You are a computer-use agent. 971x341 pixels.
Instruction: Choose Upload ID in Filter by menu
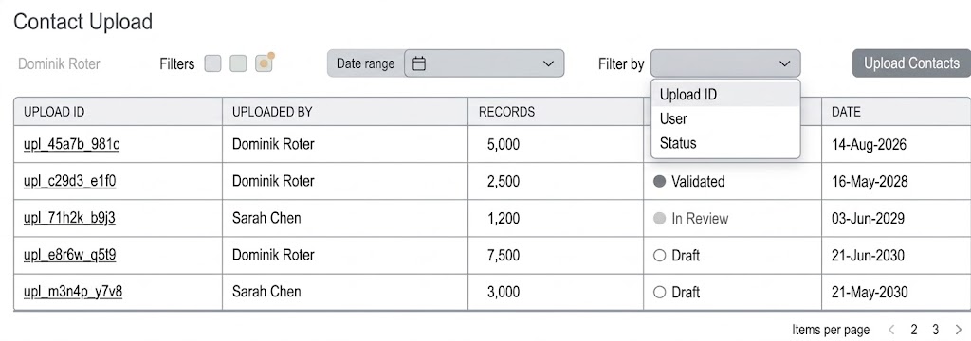click(725, 95)
